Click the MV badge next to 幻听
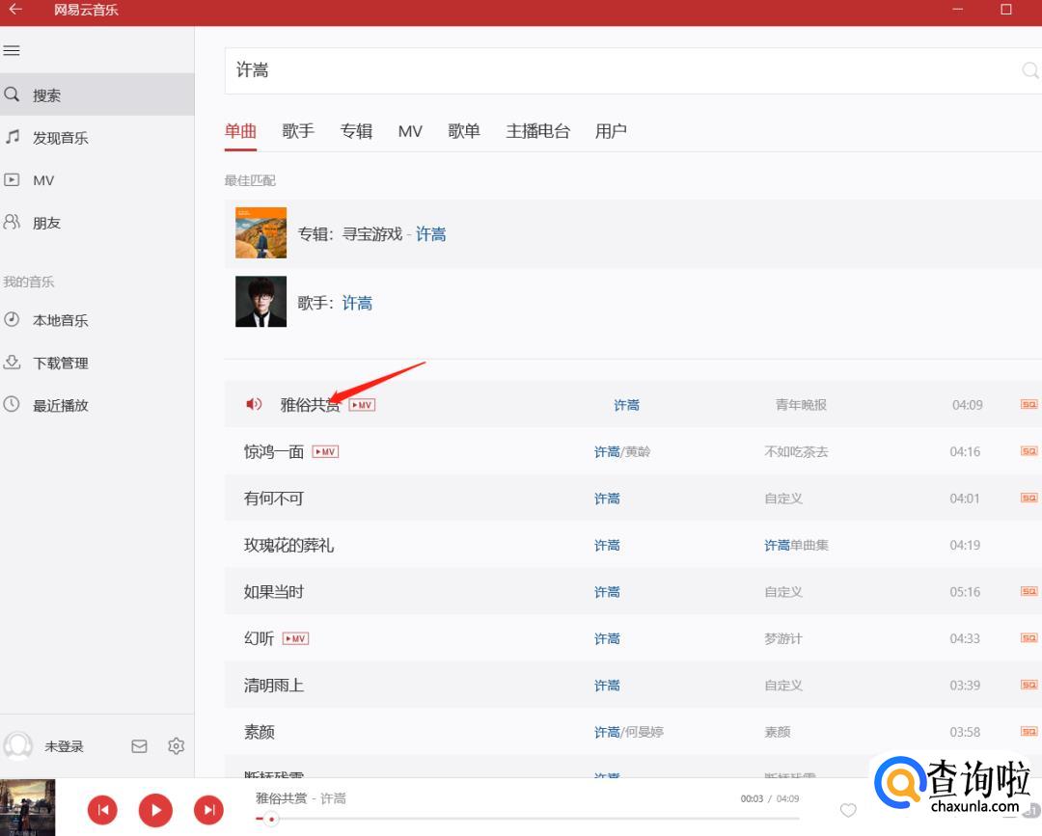 (x=296, y=638)
